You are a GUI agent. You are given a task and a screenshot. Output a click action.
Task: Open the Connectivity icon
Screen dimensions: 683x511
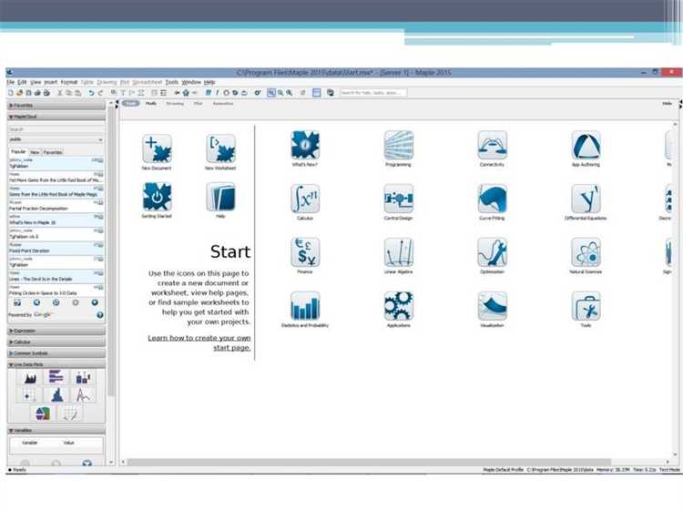pyautogui.click(x=492, y=146)
